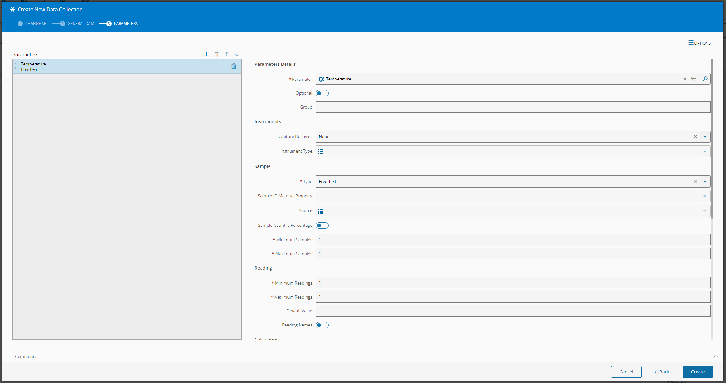Move parameter down with arrow icon
The height and width of the screenshot is (383, 726).
pyautogui.click(x=237, y=54)
